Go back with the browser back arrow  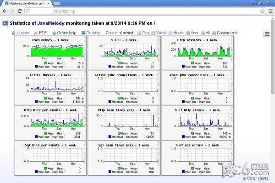[5, 11]
